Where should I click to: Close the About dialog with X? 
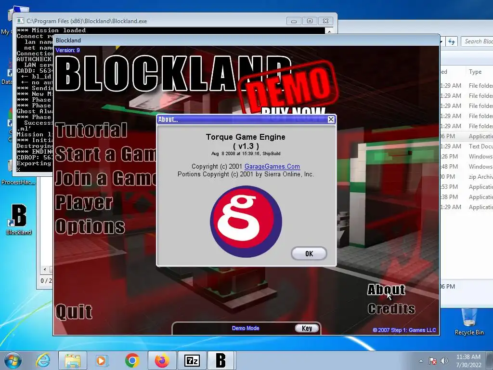pos(331,119)
